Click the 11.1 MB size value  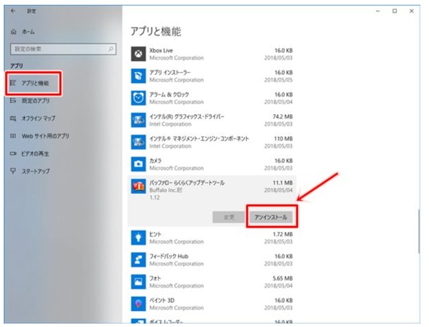click(x=283, y=182)
